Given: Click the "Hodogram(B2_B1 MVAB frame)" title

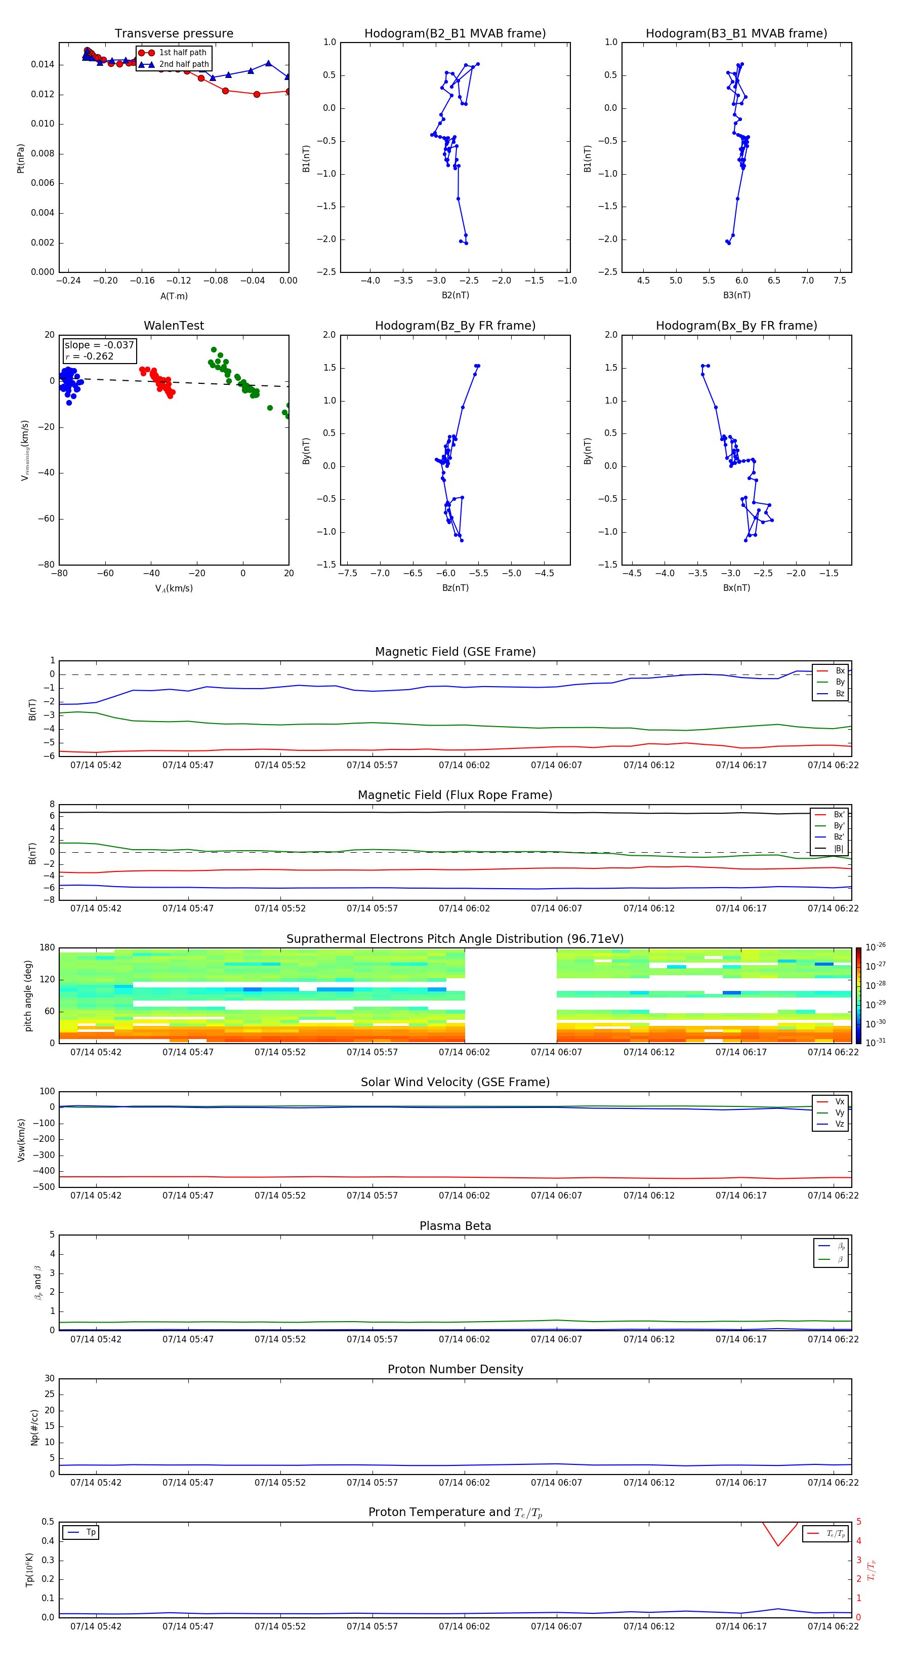Looking at the screenshot, I should pos(455,34).
